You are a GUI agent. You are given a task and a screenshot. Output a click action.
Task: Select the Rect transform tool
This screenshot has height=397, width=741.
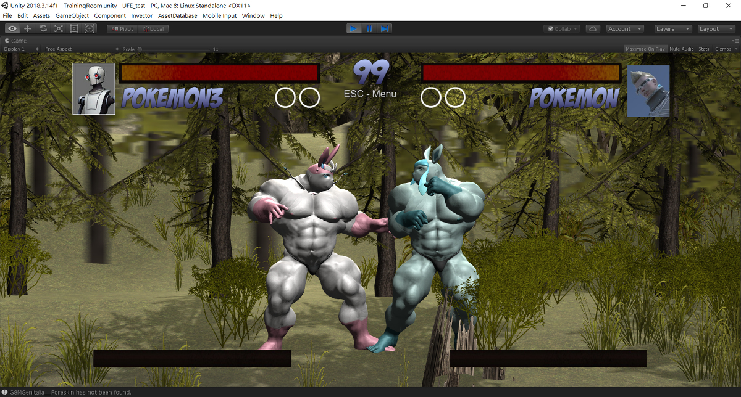[x=74, y=28]
